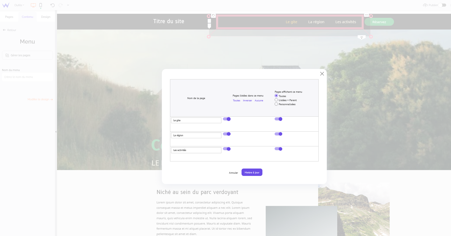The width and height of the screenshot is (451, 236).
Task: Collapse the sidebar with the small arrow handle
Action: (x=56, y=132)
